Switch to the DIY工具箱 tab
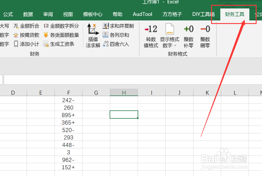This screenshot has width=262, height=176. (203, 14)
